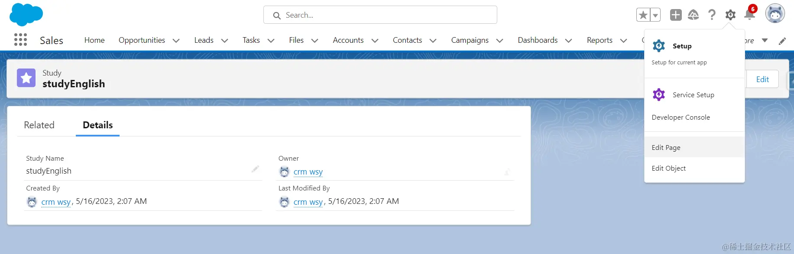Click the purple Service Setup icon
Image resolution: width=794 pixels, height=254 pixels.
(659, 95)
